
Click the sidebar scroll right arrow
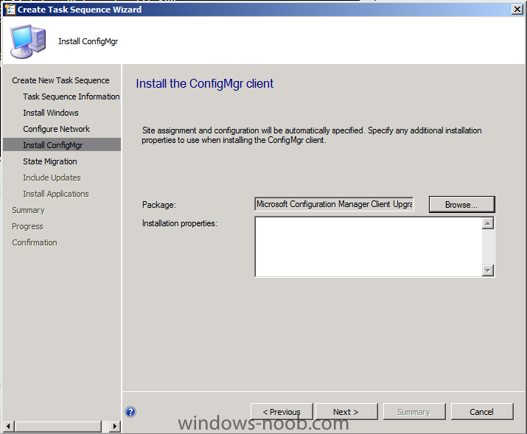(115, 427)
